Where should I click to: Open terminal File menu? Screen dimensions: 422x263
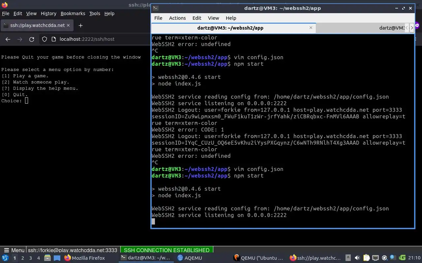click(x=158, y=18)
